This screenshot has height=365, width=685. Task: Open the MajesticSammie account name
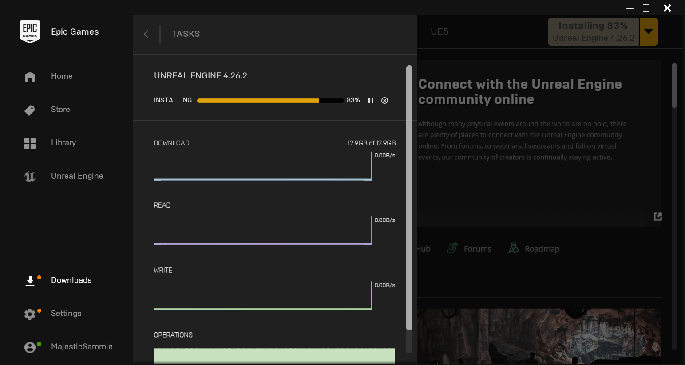(x=82, y=347)
